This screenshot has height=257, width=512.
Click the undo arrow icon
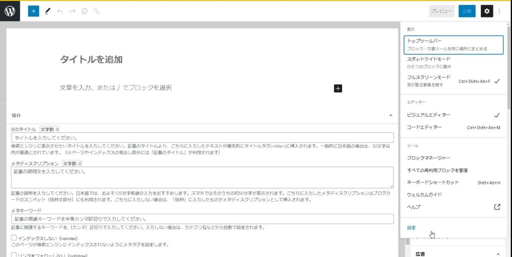pyautogui.click(x=60, y=11)
